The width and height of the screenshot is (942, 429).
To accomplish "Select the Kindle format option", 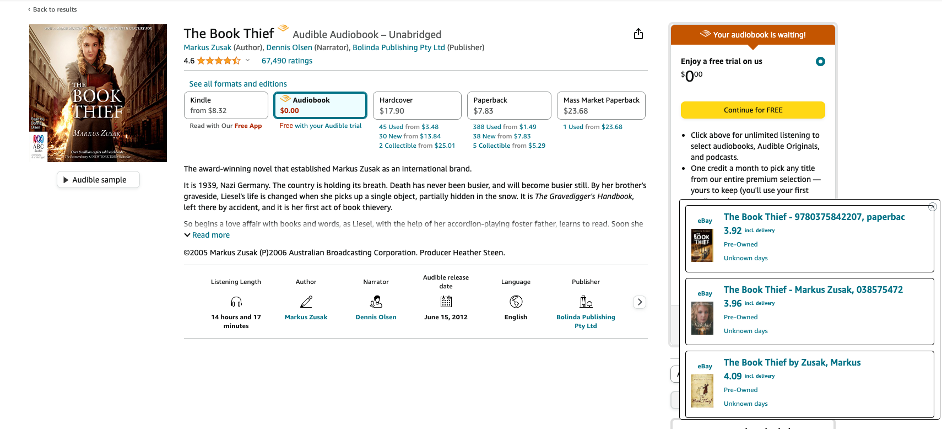I will 226,105.
